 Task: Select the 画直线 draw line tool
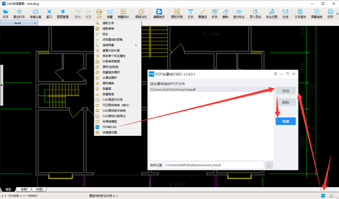(x=202, y=14)
